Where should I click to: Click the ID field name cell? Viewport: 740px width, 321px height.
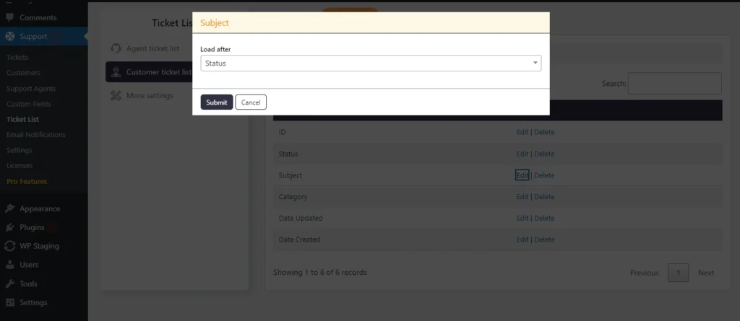(x=283, y=133)
